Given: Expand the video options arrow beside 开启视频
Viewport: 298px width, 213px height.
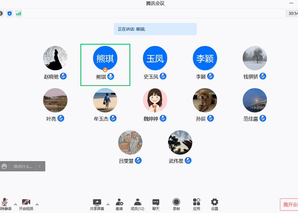Looking at the screenshot, I should coord(37,204).
